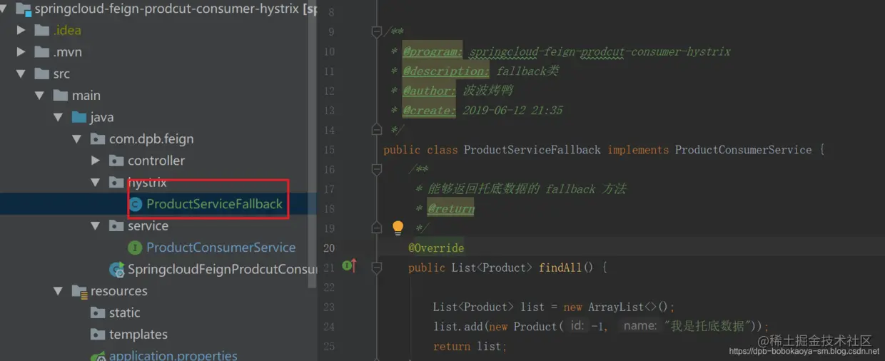Click ProductConsumerService in the class declaration
This screenshot has width=885, height=361.
click(743, 150)
